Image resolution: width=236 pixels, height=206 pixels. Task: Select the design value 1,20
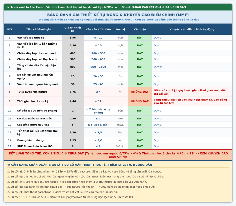point(73,132)
